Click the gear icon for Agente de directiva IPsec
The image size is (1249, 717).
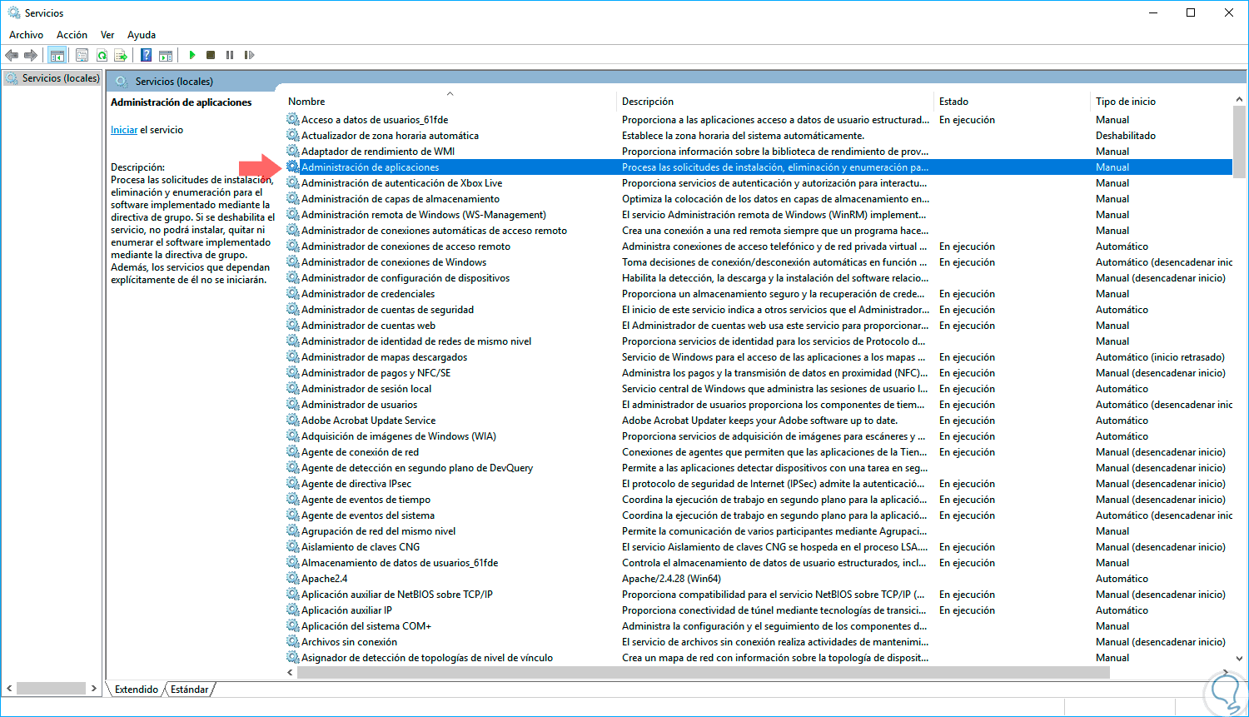point(293,484)
